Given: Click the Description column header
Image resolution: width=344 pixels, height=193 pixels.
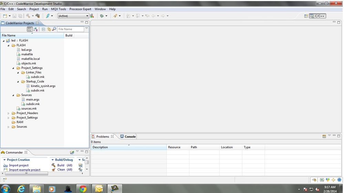Looking at the screenshot, I should [129, 147].
